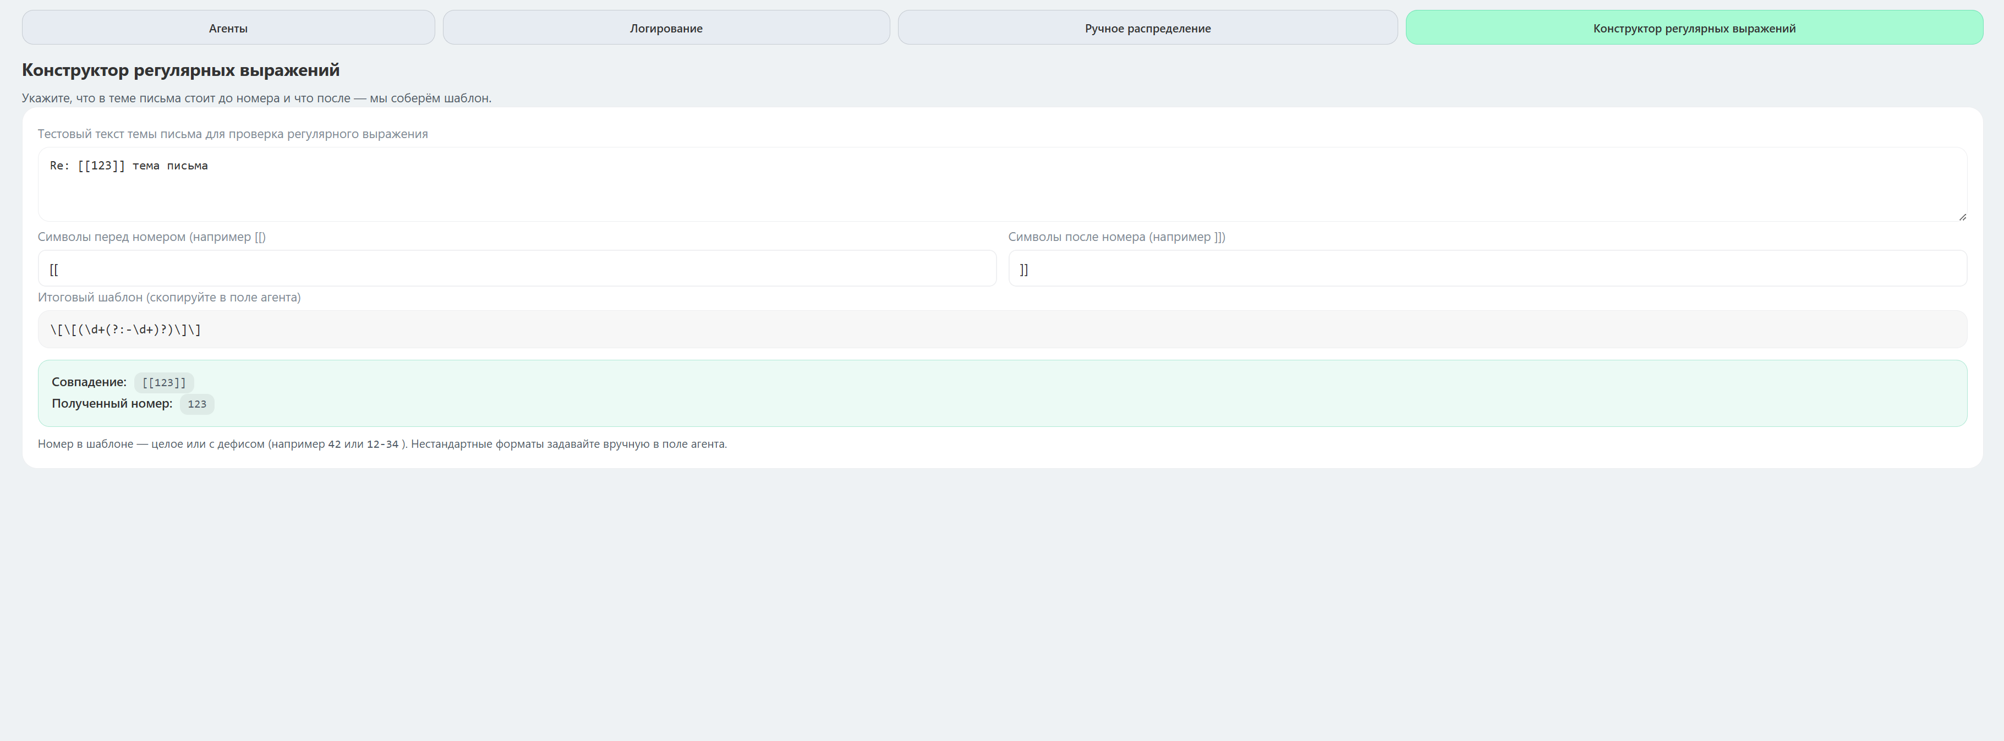The image size is (2004, 741).
Task: Grab the textarea resize handle corner
Action: [1962, 217]
